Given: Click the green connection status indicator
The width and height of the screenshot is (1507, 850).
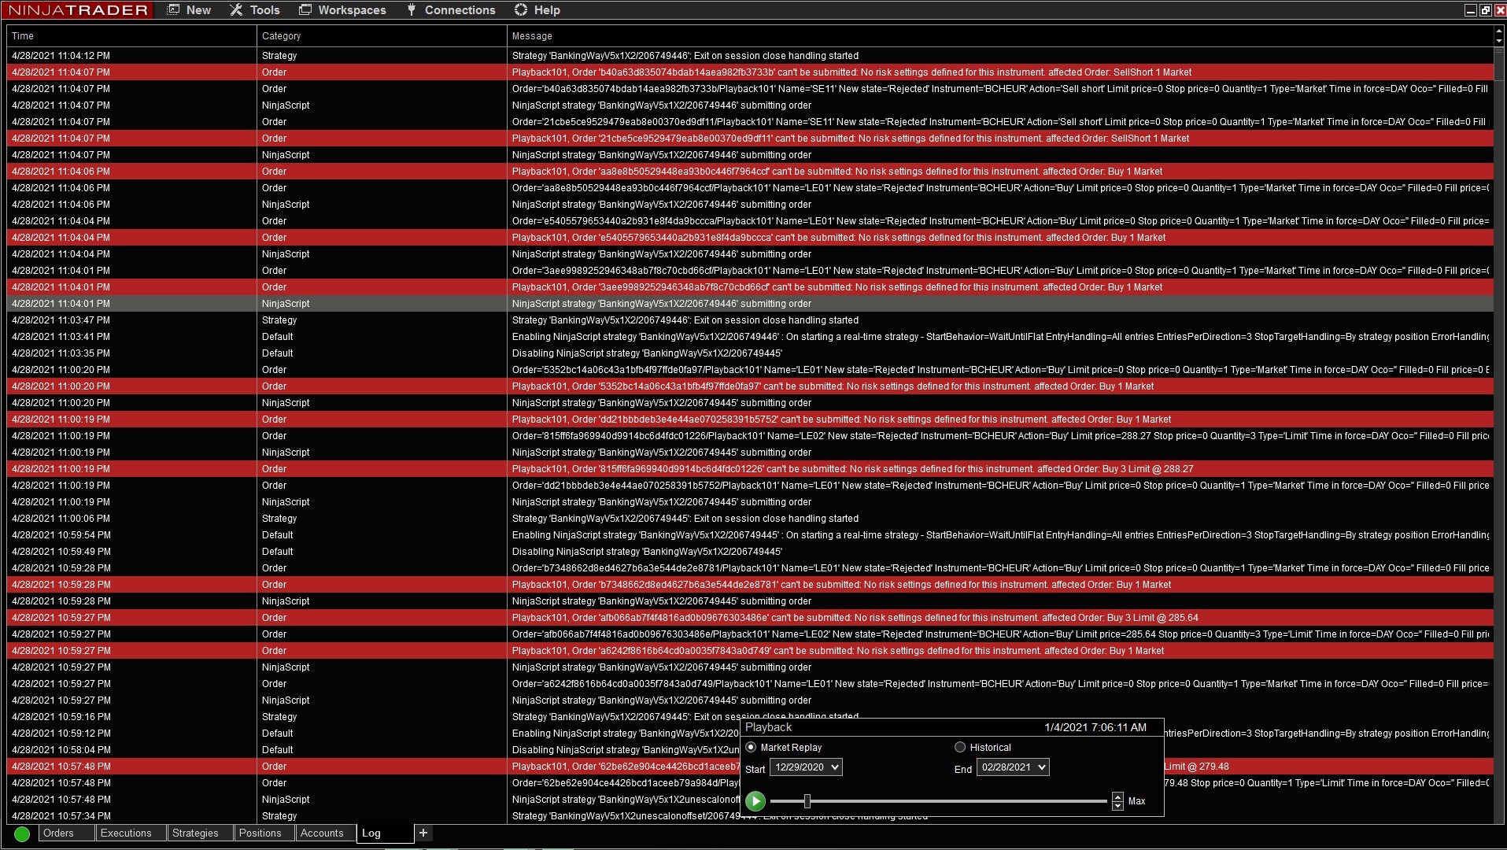Looking at the screenshot, I should 22,834.
